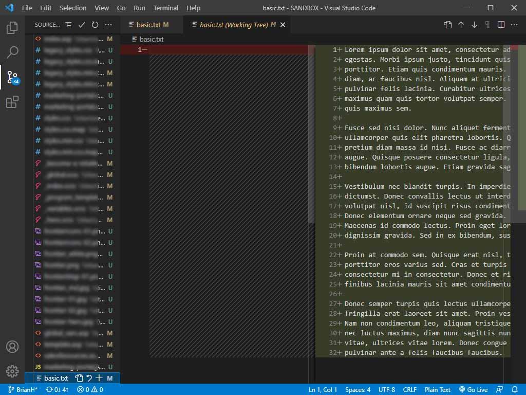Open problems via errors and warnings count
Image resolution: width=526 pixels, height=395 pixels.
pyautogui.click(x=90, y=390)
